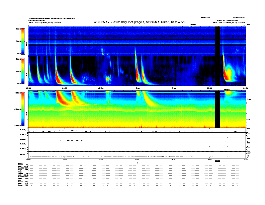Screen dimensions: 265x205
Task: Click the WIND/WAVES Summary Plot title
Action: tap(139, 22)
